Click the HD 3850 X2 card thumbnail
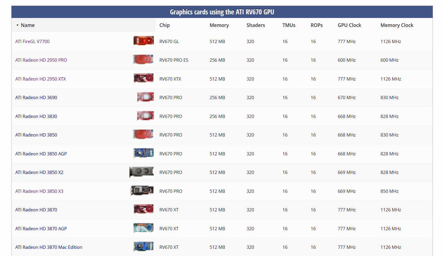The width and height of the screenshot is (443, 256). [x=141, y=172]
